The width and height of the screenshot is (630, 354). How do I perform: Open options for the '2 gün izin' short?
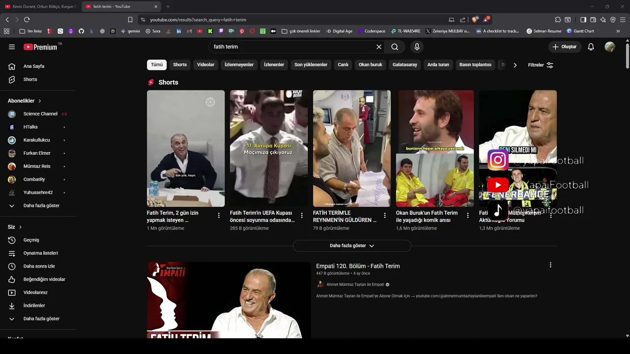click(x=219, y=215)
